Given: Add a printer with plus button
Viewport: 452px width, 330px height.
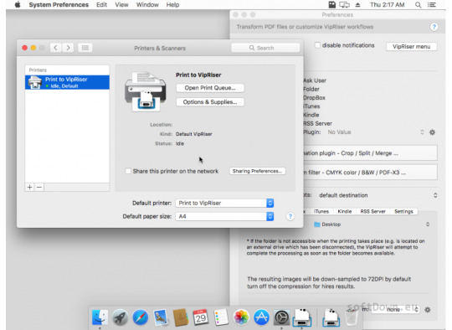Looking at the screenshot, I should pos(29,188).
